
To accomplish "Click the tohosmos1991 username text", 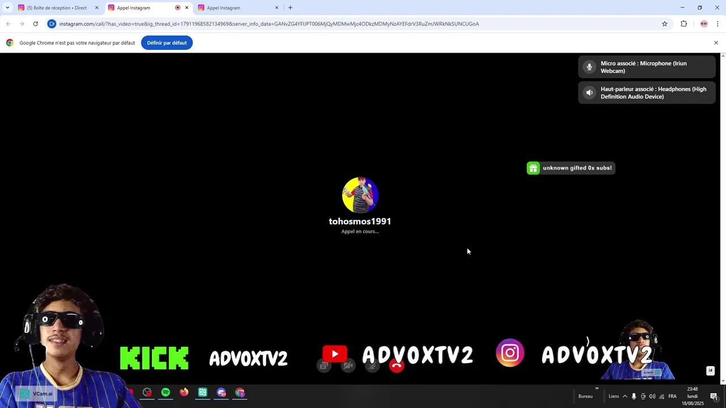I will (x=360, y=222).
